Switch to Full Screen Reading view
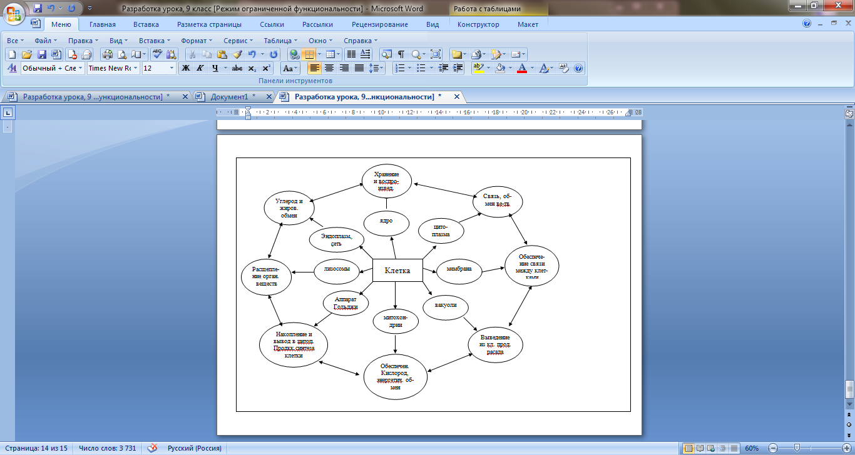Viewport: 855px width, 455px height. [x=699, y=448]
